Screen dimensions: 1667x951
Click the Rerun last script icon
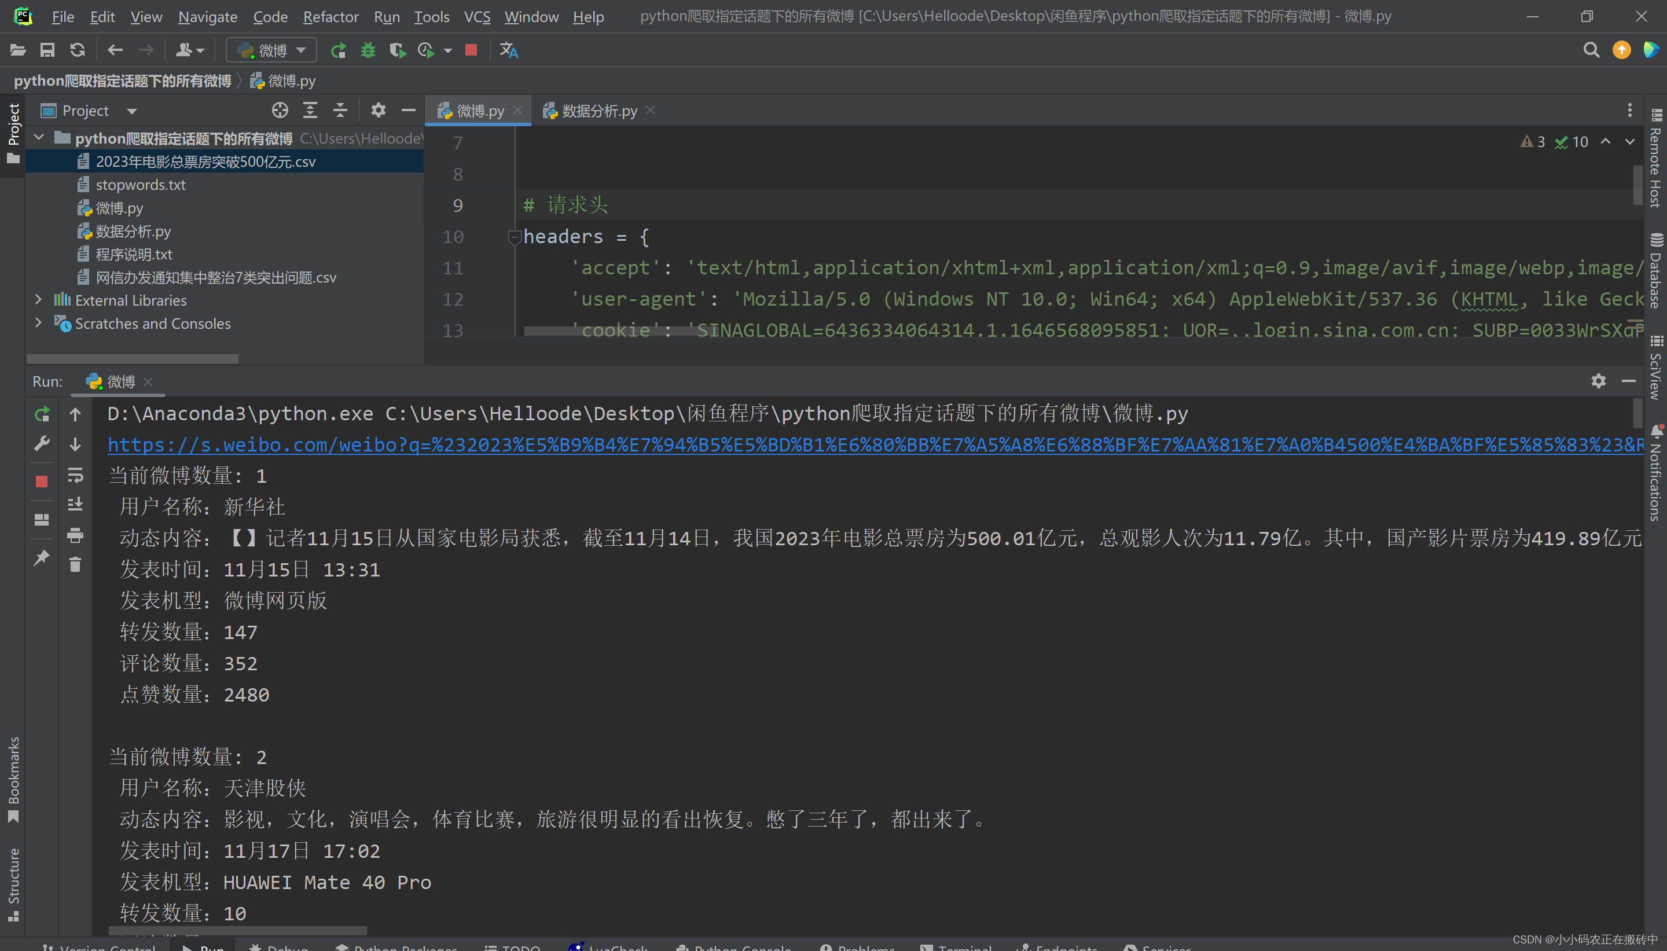click(41, 414)
